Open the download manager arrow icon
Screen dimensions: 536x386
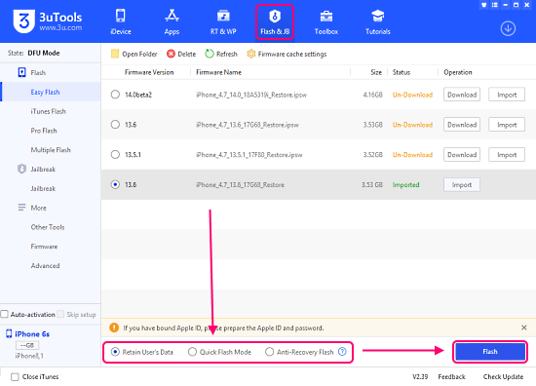point(508,28)
